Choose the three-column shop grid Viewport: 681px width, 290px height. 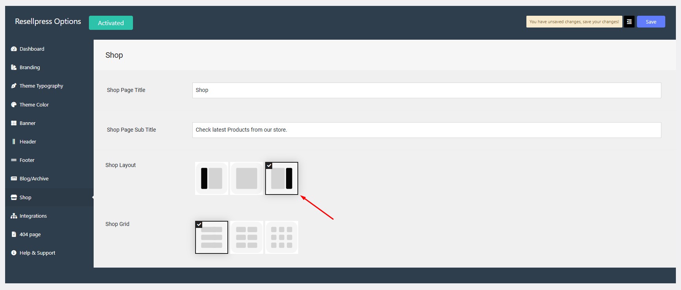[x=282, y=237]
